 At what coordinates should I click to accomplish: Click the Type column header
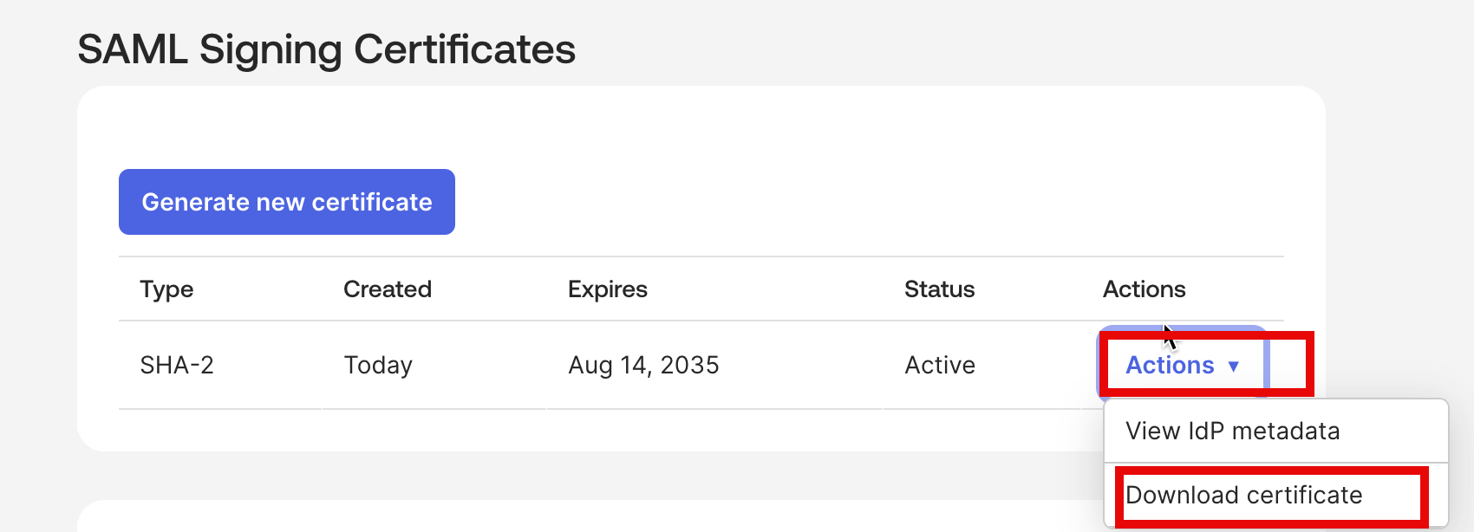click(x=166, y=289)
